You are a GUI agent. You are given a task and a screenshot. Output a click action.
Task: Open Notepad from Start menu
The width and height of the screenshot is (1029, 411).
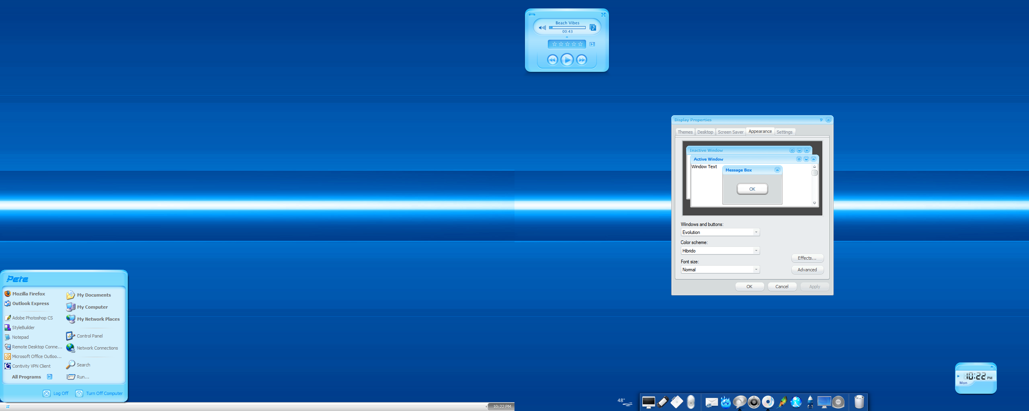pyautogui.click(x=17, y=337)
